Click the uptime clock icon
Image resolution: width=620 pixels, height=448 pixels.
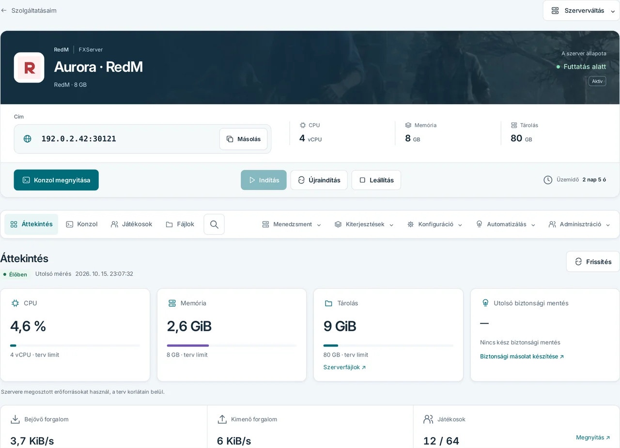point(548,180)
